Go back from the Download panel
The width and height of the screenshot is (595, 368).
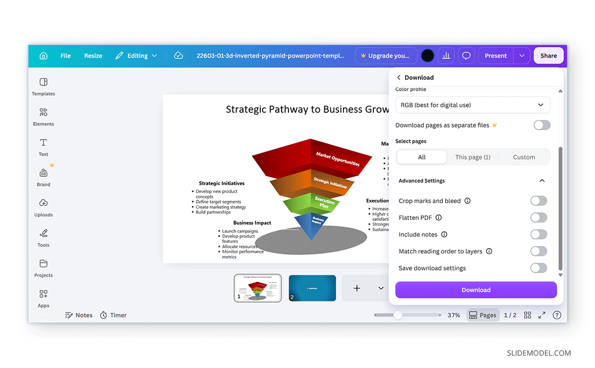[x=399, y=78]
